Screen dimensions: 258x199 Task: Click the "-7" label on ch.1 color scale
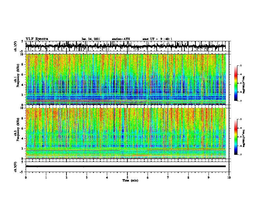(240, 101)
